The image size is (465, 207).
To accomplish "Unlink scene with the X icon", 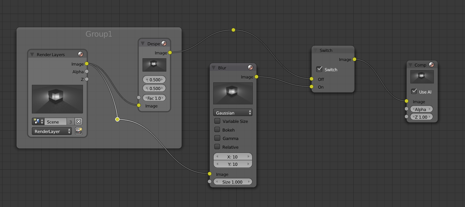I will 79,121.
